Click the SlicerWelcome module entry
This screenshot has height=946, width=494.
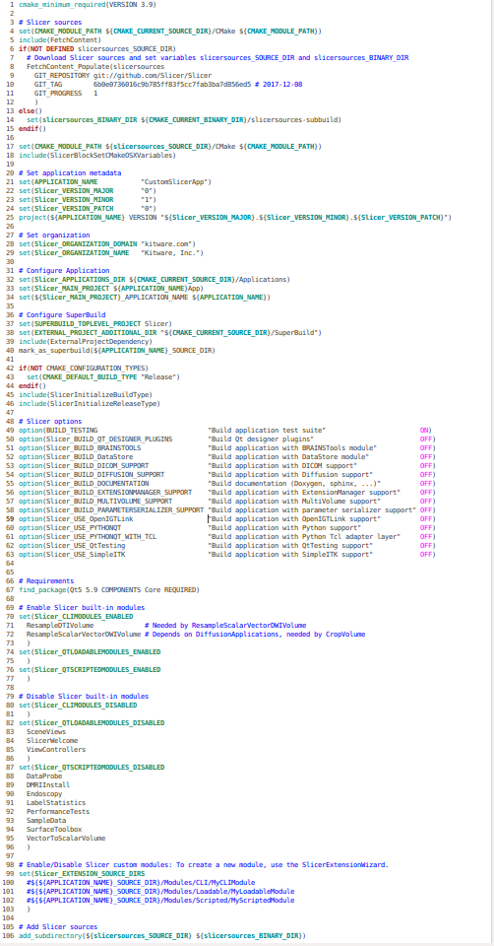click(52, 740)
